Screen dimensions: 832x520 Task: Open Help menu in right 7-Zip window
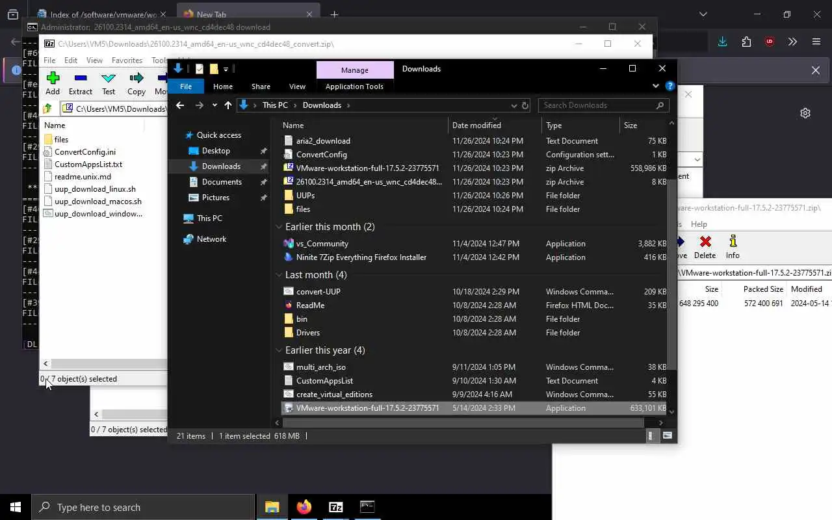point(699,224)
